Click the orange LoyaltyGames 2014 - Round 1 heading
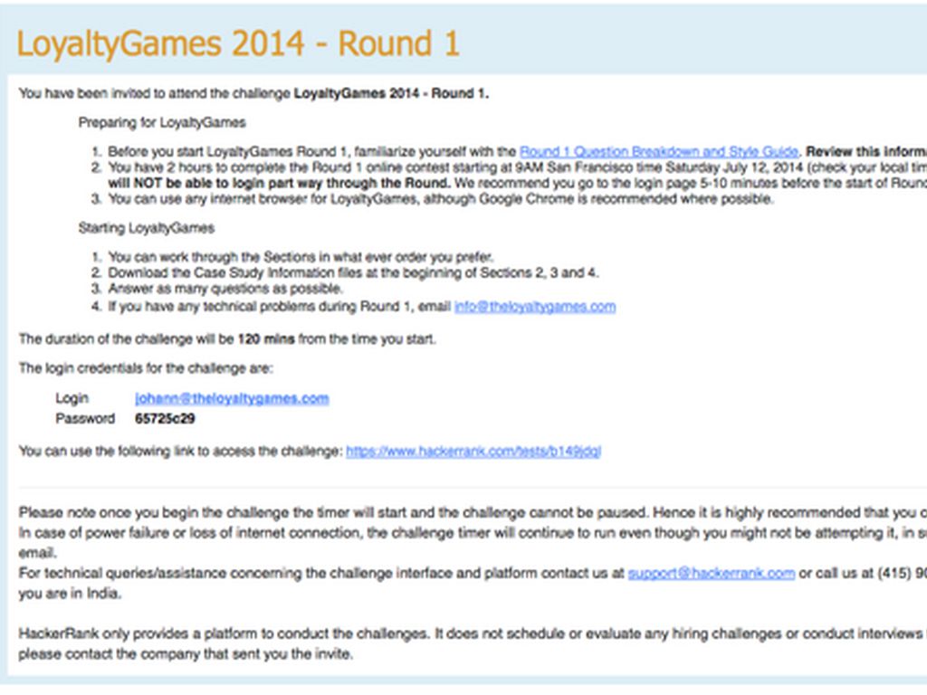The image size is (927, 695). click(x=238, y=44)
